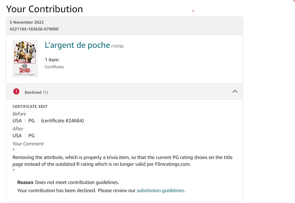This screenshot has width=295, height=203.
Task: Click the Before label
Action: pos(19,114)
